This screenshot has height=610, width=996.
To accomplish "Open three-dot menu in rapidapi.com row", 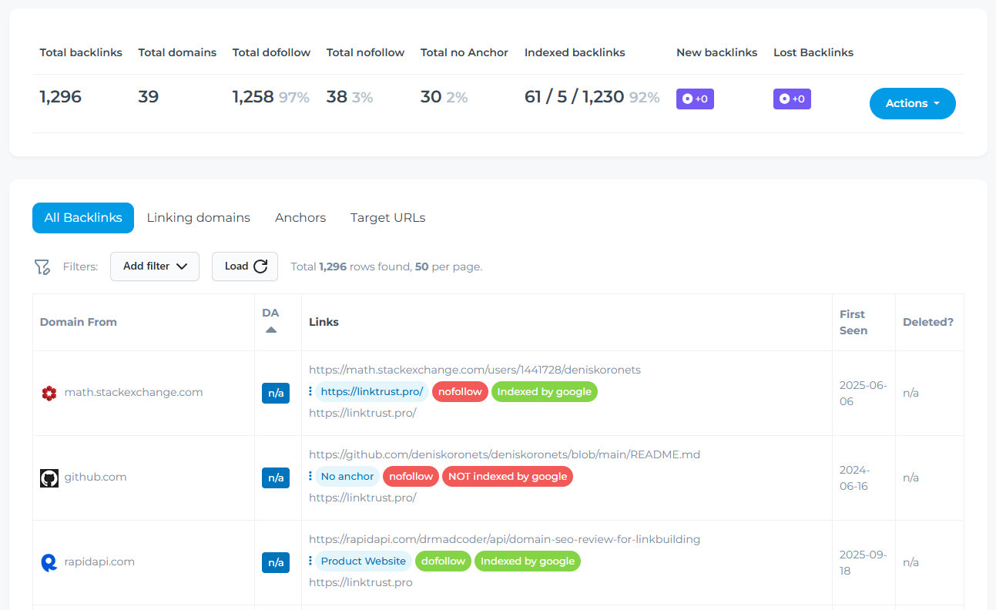I will point(310,561).
